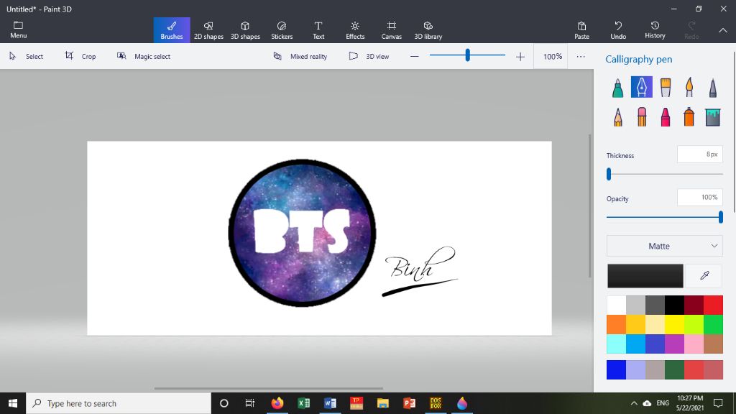Open DOSBox from the taskbar
Screen dimensions: 736x414
coord(436,403)
